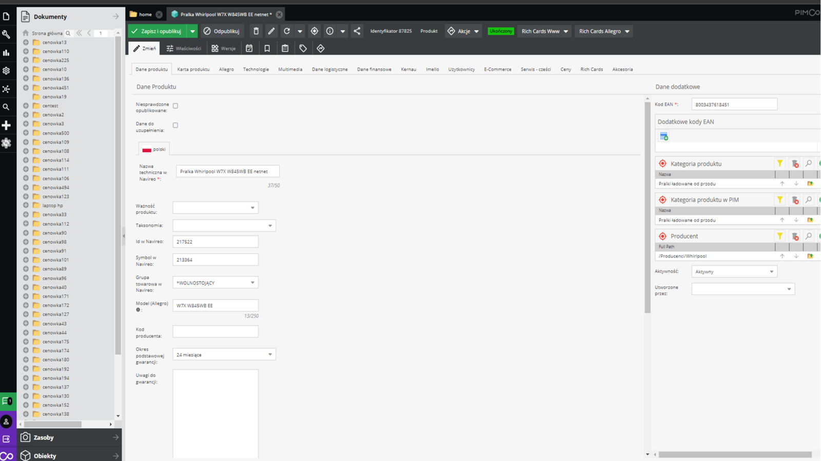Screen dimensions: 821x461
Task: Click the locate-in-tree target icon
Action: coord(315,31)
